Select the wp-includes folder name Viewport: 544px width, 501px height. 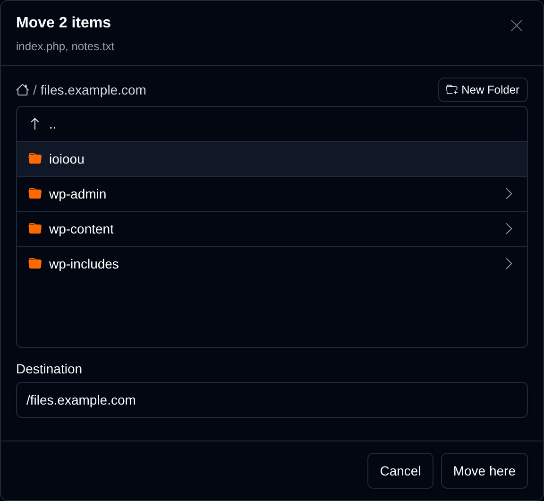[x=84, y=264]
